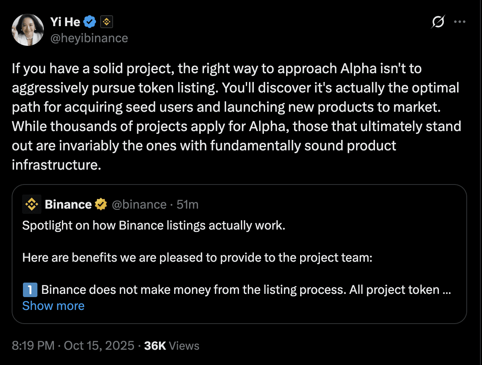Click the number 1 emoji in quoted post
Viewport: 482px width, 365px height.
tap(30, 290)
